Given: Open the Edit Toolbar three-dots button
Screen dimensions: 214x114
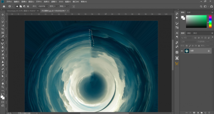Looking at the screenshot, I should 3,91.
